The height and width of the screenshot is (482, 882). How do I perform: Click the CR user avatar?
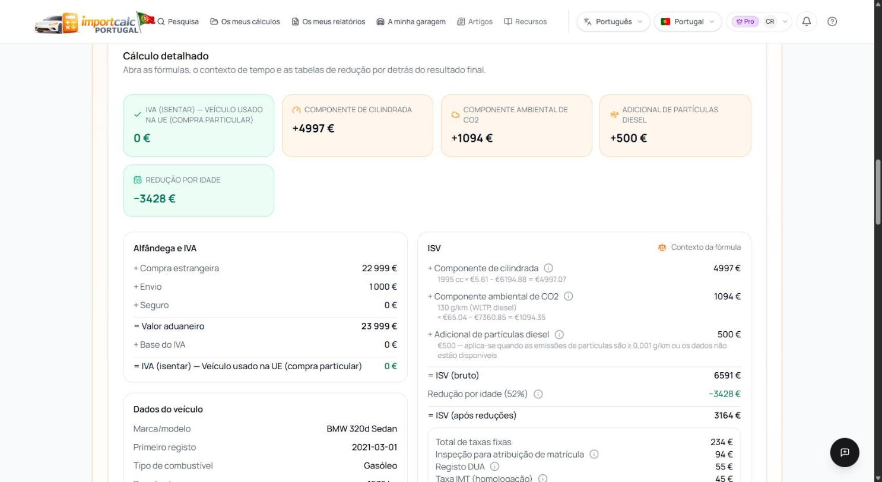click(770, 21)
